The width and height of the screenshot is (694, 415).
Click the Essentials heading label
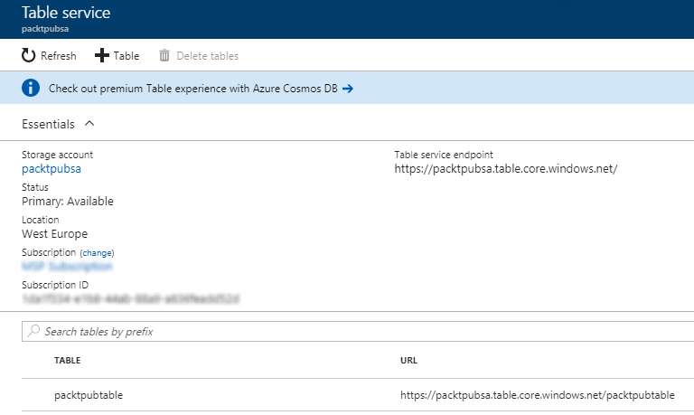click(48, 124)
